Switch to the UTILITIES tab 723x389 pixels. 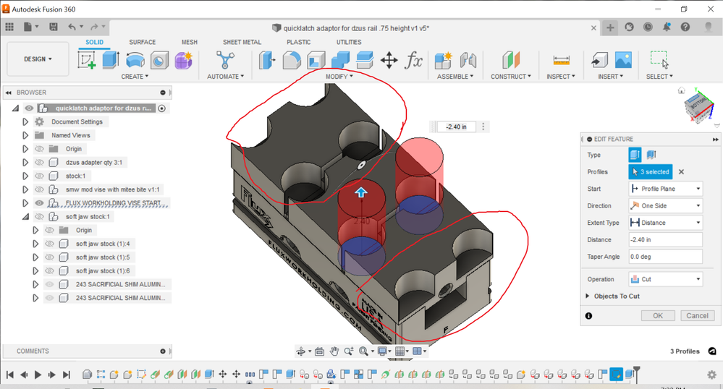(349, 42)
